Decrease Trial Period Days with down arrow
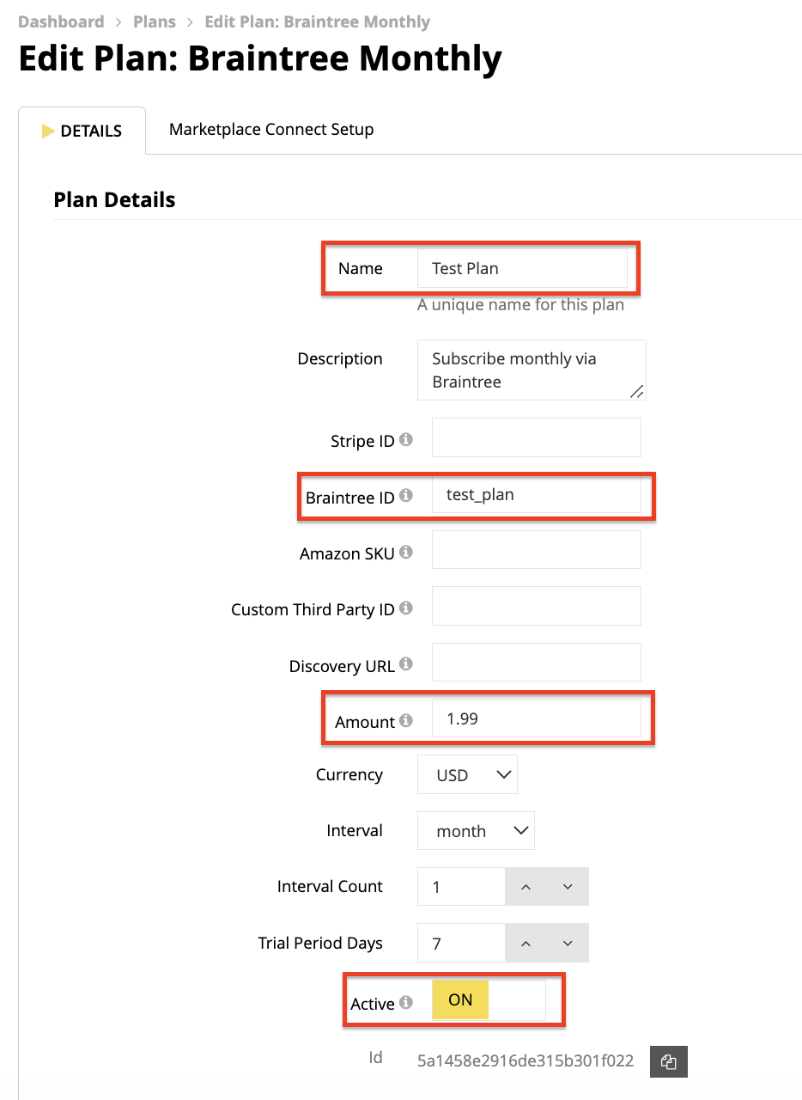 pos(568,944)
